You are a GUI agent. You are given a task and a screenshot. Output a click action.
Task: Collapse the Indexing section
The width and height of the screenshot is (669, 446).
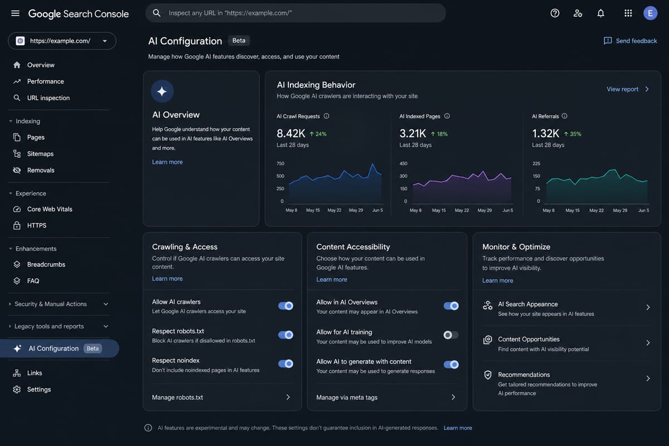(x=11, y=121)
